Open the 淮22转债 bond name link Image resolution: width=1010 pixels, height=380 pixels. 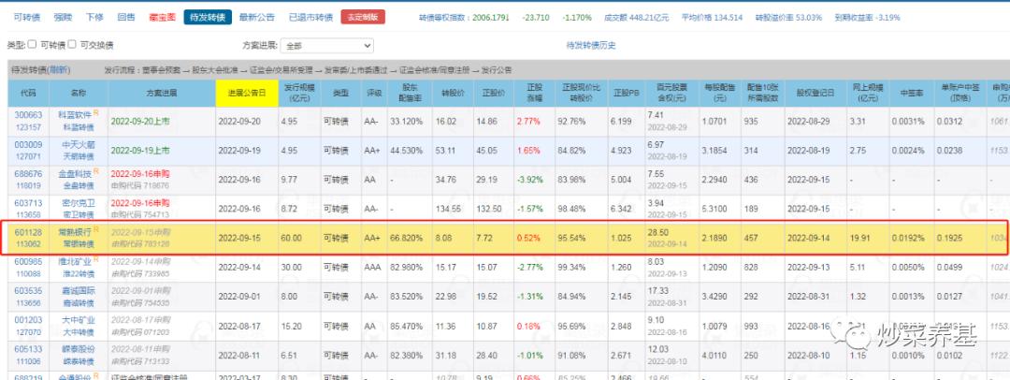click(79, 273)
